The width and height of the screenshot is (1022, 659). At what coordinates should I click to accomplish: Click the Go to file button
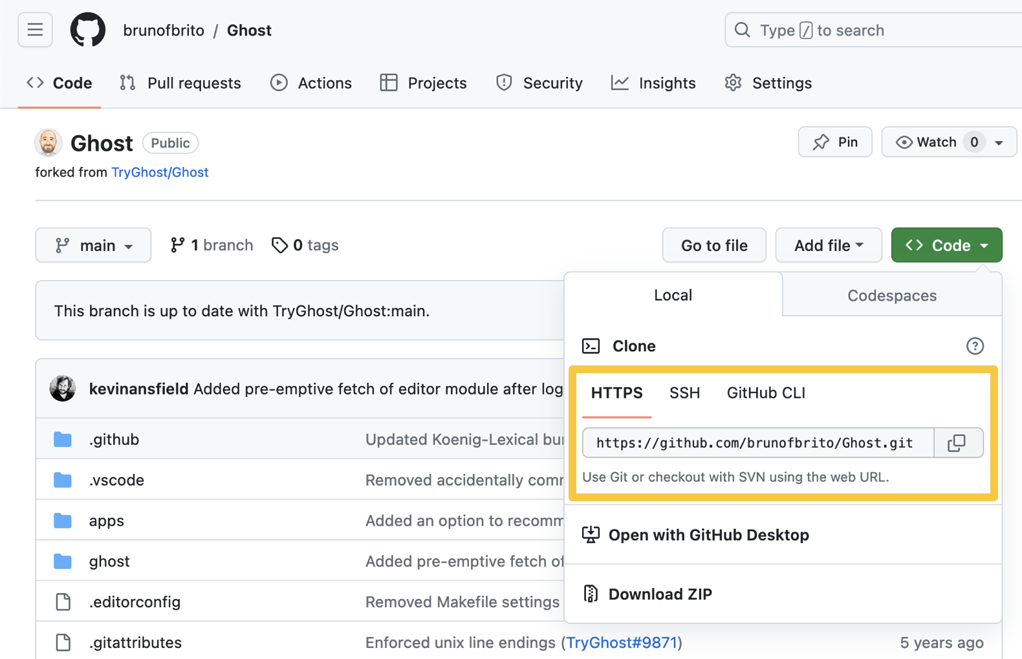[x=714, y=245]
